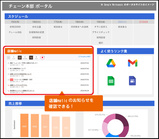
Task: Open the Google Sites icon link
Action: point(132,81)
